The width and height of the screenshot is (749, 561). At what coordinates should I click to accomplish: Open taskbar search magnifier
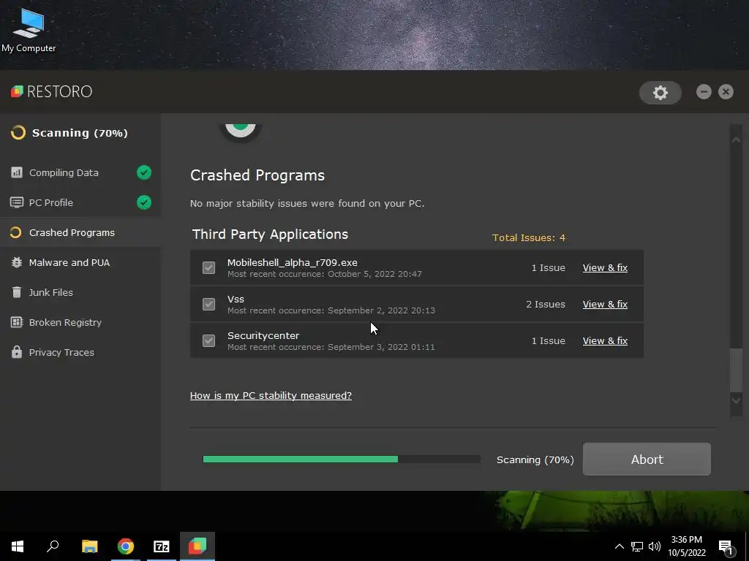(53, 546)
